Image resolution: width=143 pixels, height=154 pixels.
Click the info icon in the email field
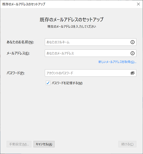133,53
